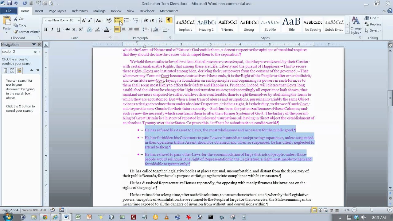Decrease paragraph indent

point(146,20)
